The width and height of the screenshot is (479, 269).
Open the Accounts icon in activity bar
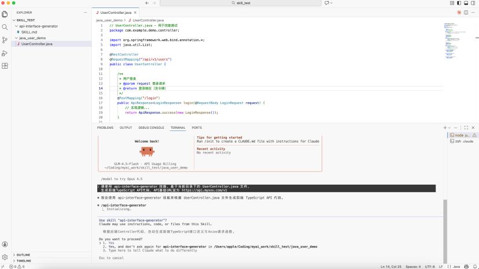point(5,244)
